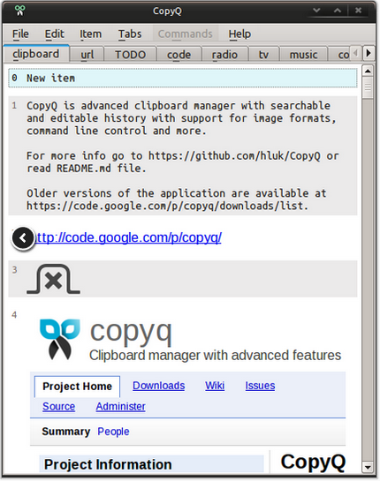This screenshot has width=380, height=481.
Task: Switch to the radio tab
Action: coord(224,55)
